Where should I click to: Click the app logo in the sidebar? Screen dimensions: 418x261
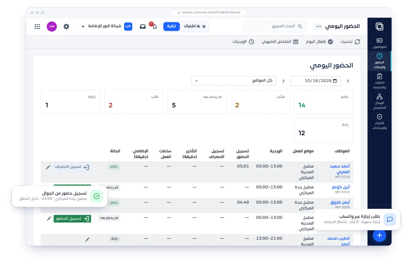(379, 26)
